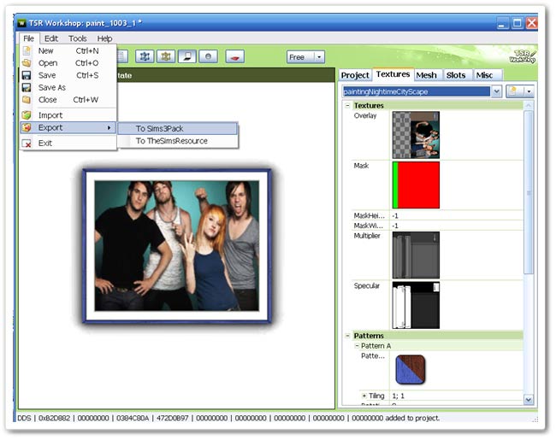Collapse the Textures section
The height and width of the screenshot is (440, 556).
tap(347, 106)
